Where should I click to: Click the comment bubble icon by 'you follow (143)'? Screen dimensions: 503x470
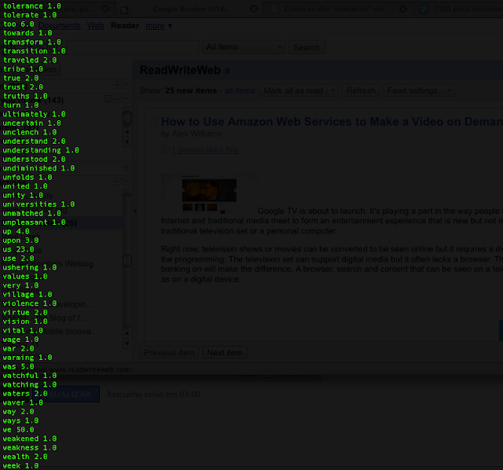(108, 99)
